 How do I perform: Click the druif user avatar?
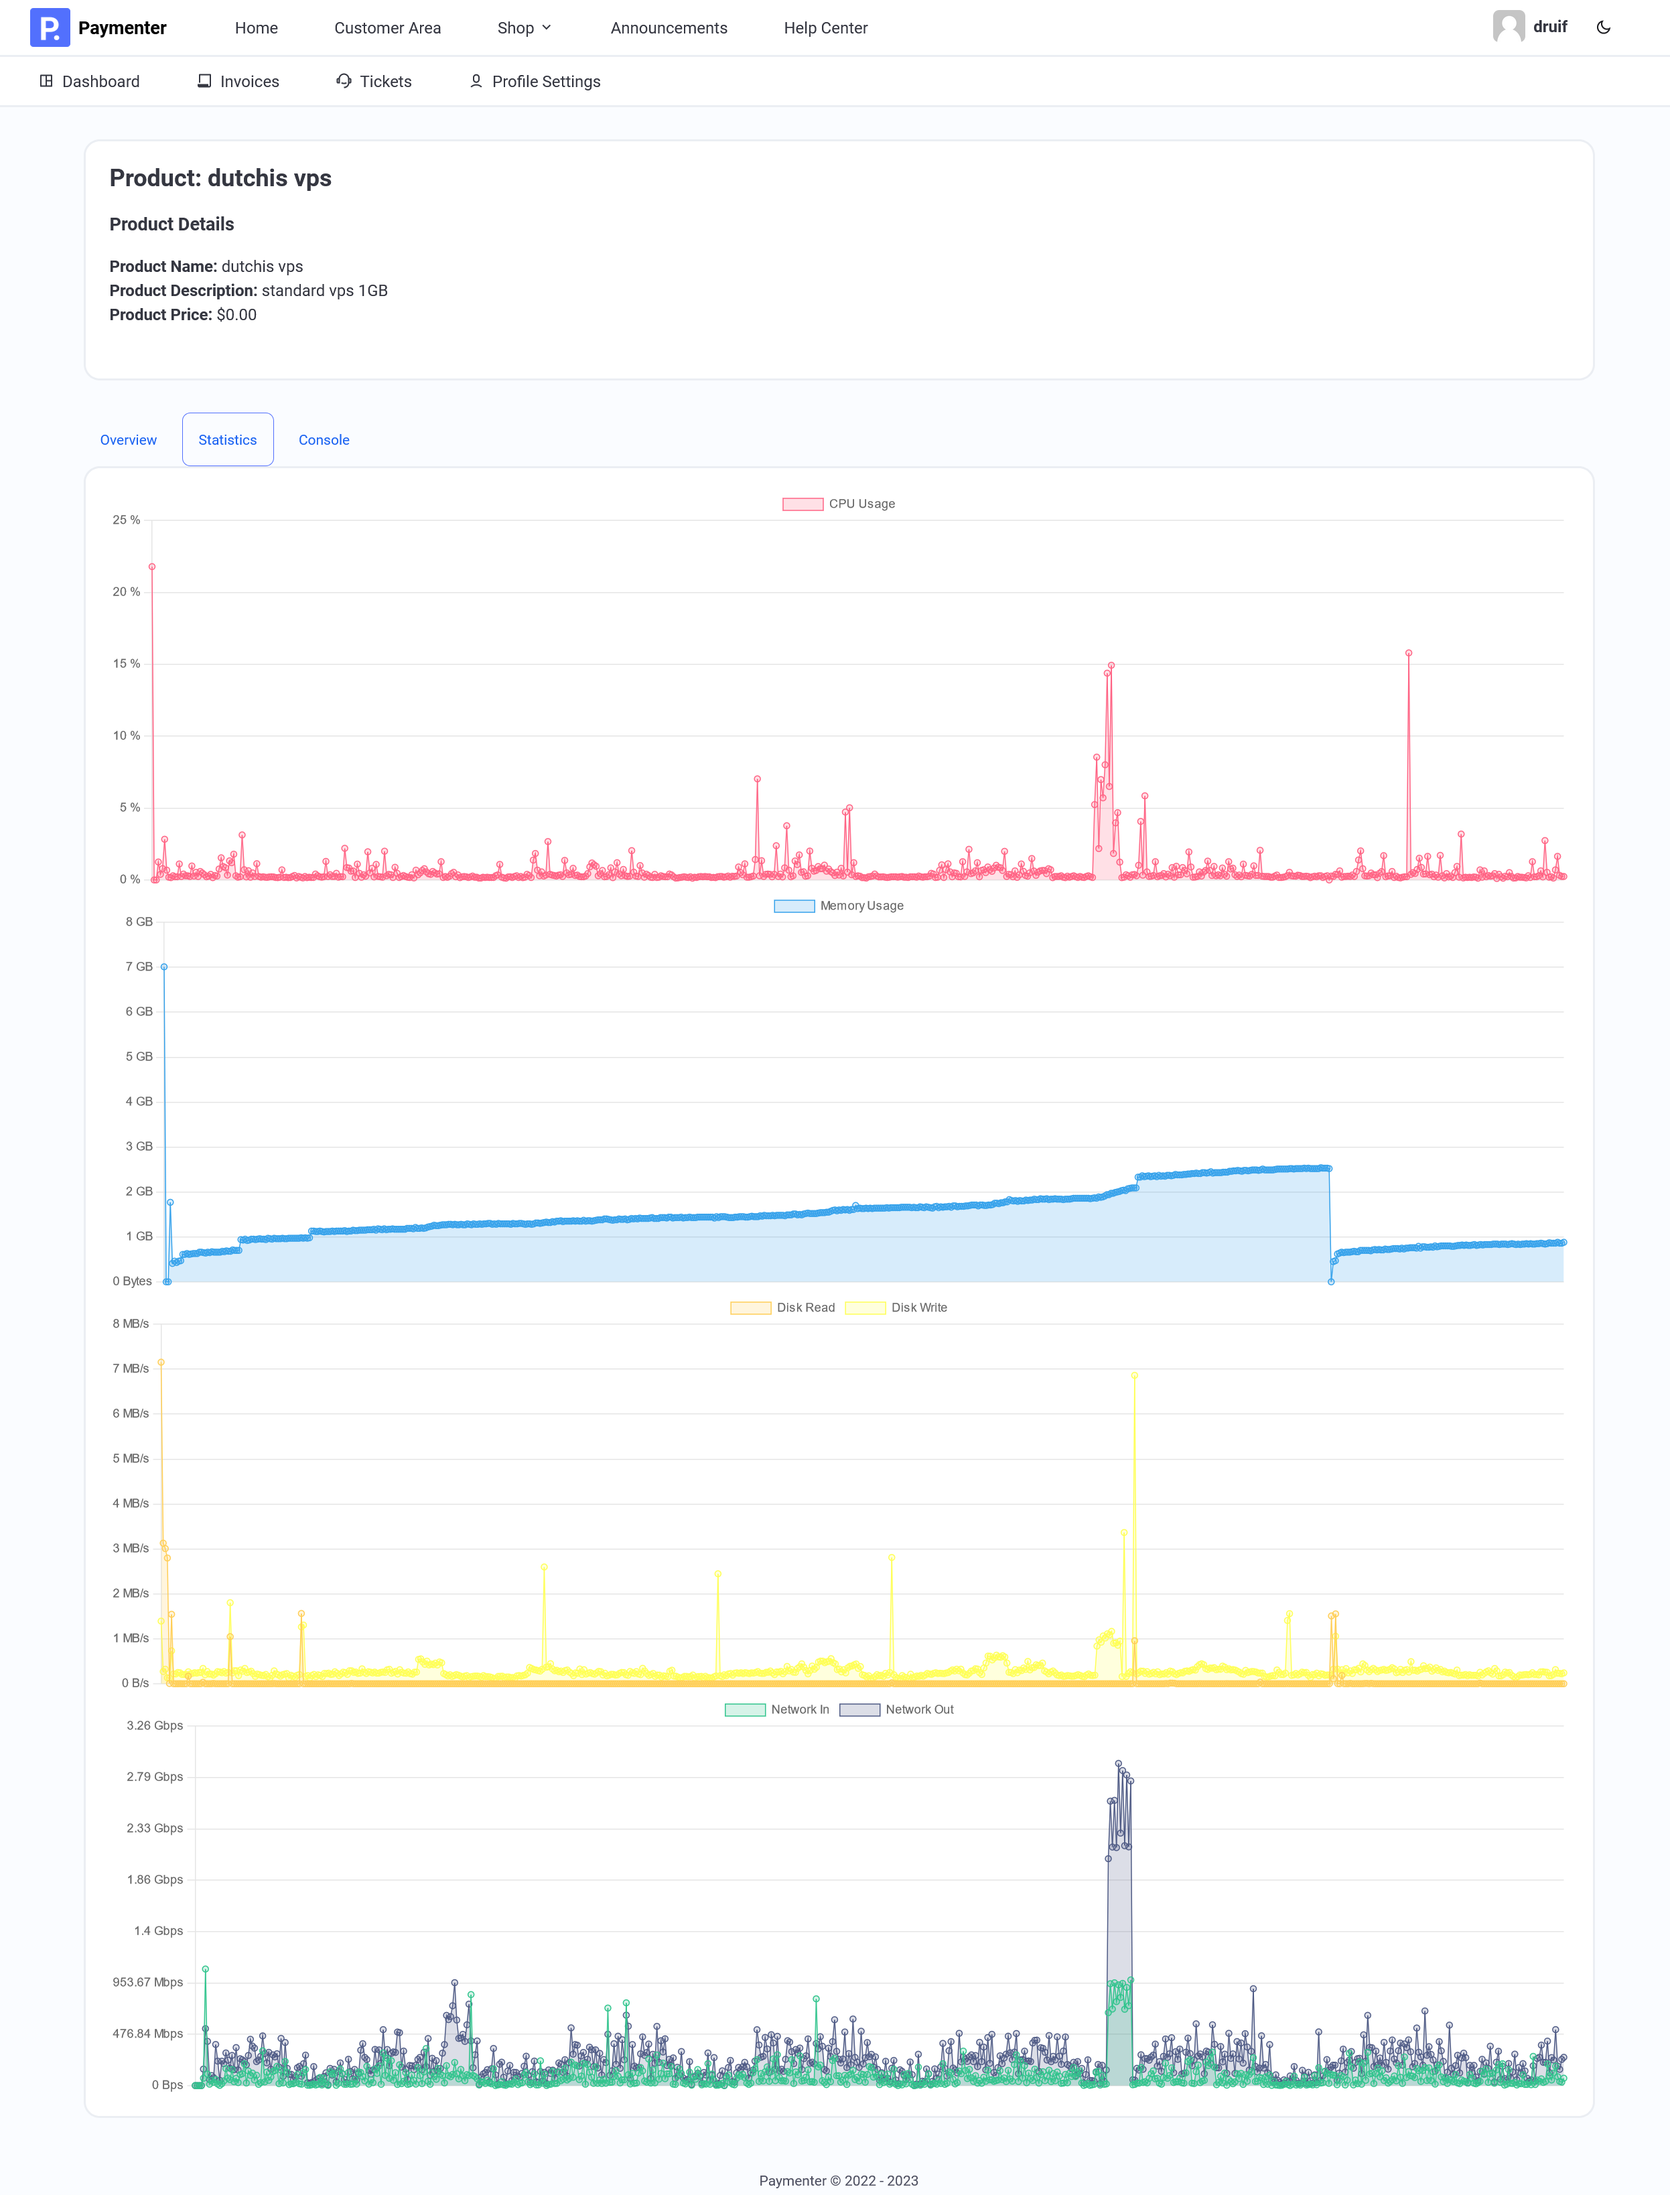[1508, 27]
